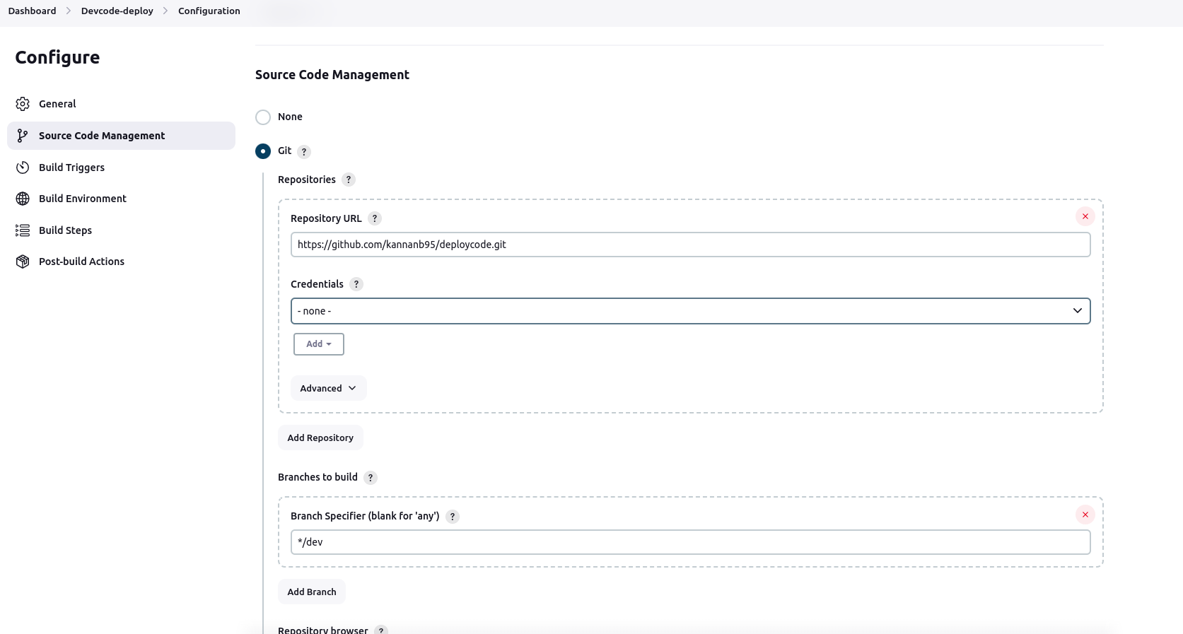Go to Source Code Management section

click(x=102, y=136)
